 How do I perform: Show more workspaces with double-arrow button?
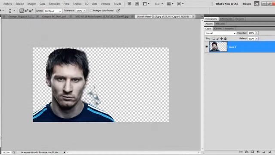pyautogui.click(x=257, y=4)
